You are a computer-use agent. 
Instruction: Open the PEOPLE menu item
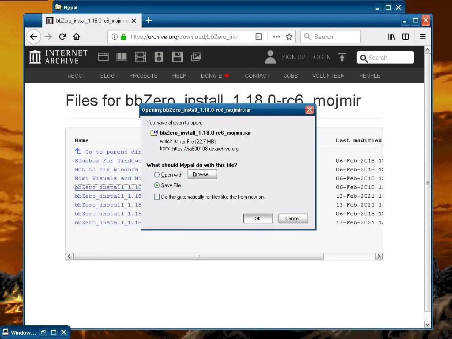(369, 75)
